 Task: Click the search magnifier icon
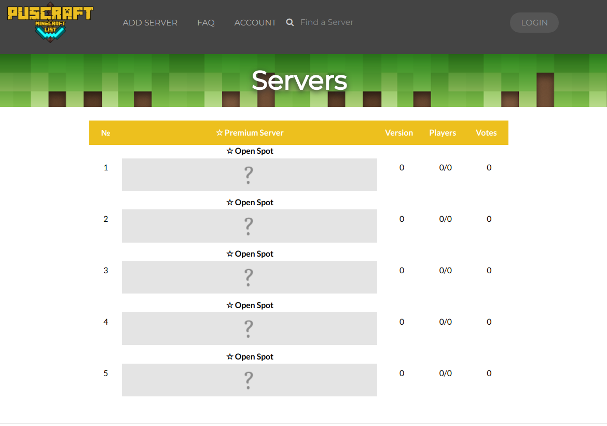[289, 22]
